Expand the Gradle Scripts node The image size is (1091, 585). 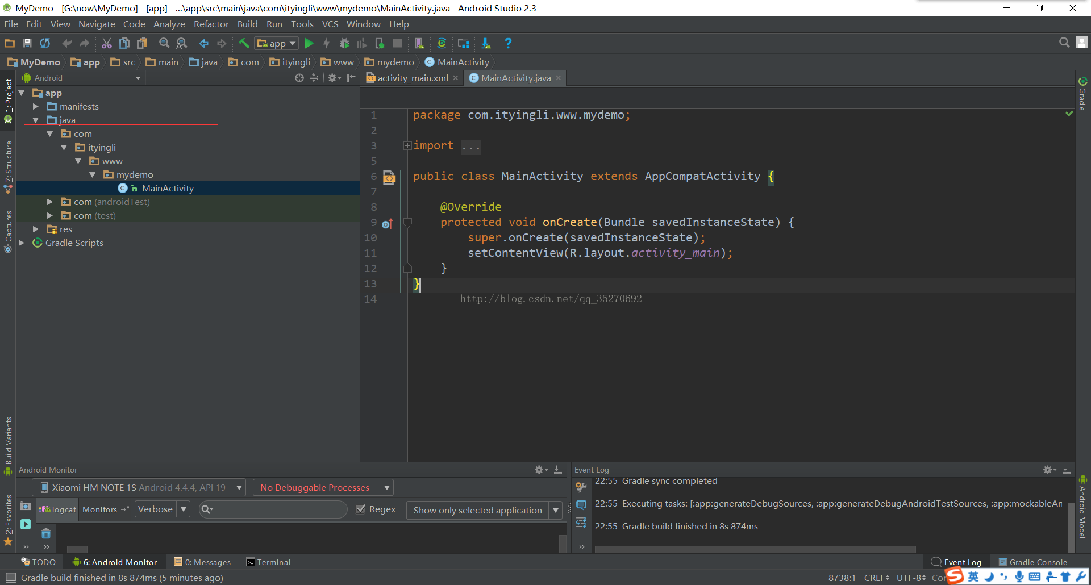pyautogui.click(x=22, y=243)
